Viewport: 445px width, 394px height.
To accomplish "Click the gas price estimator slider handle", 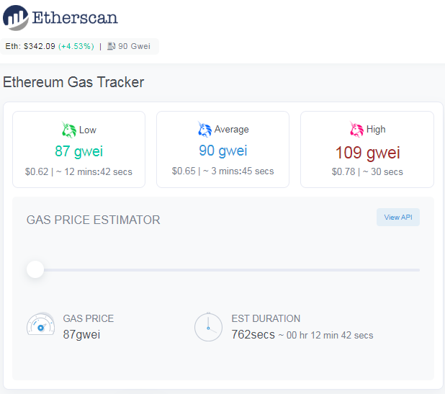I will coord(35,269).
